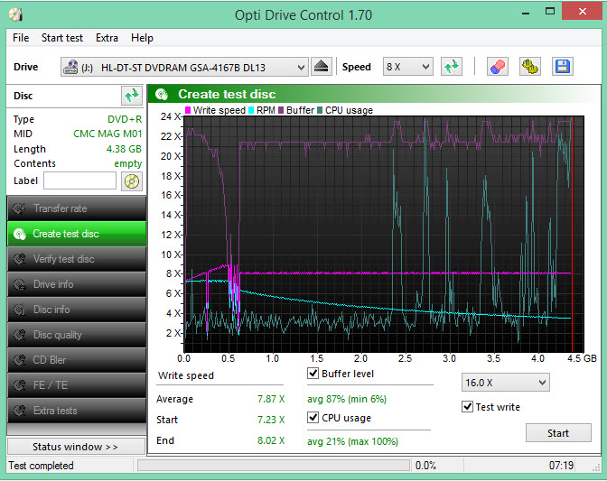Refresh disc info with green arrows icon
Screen dimensions: 607x481
click(x=132, y=96)
